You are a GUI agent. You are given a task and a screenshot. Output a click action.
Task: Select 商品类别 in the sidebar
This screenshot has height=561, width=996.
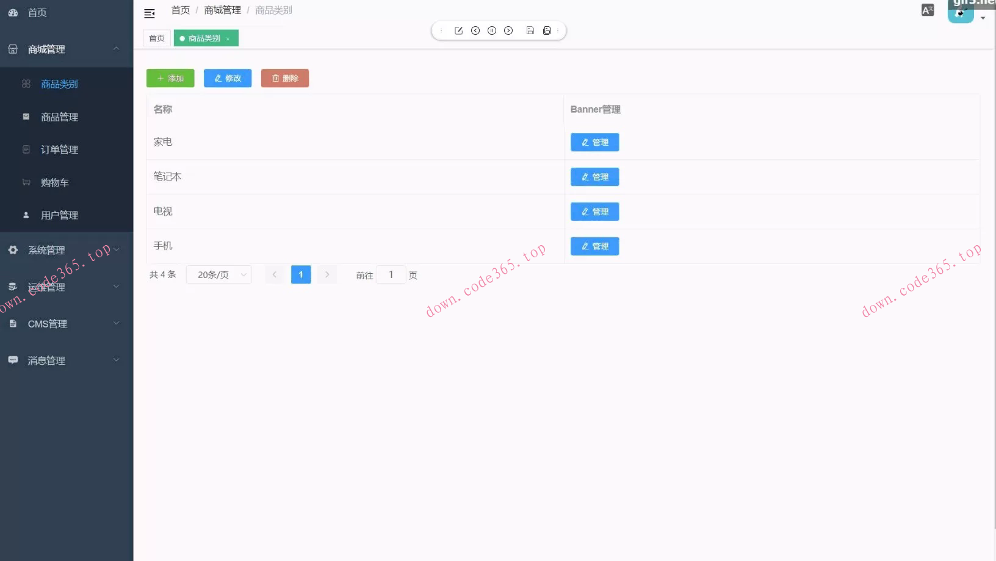[x=67, y=84]
